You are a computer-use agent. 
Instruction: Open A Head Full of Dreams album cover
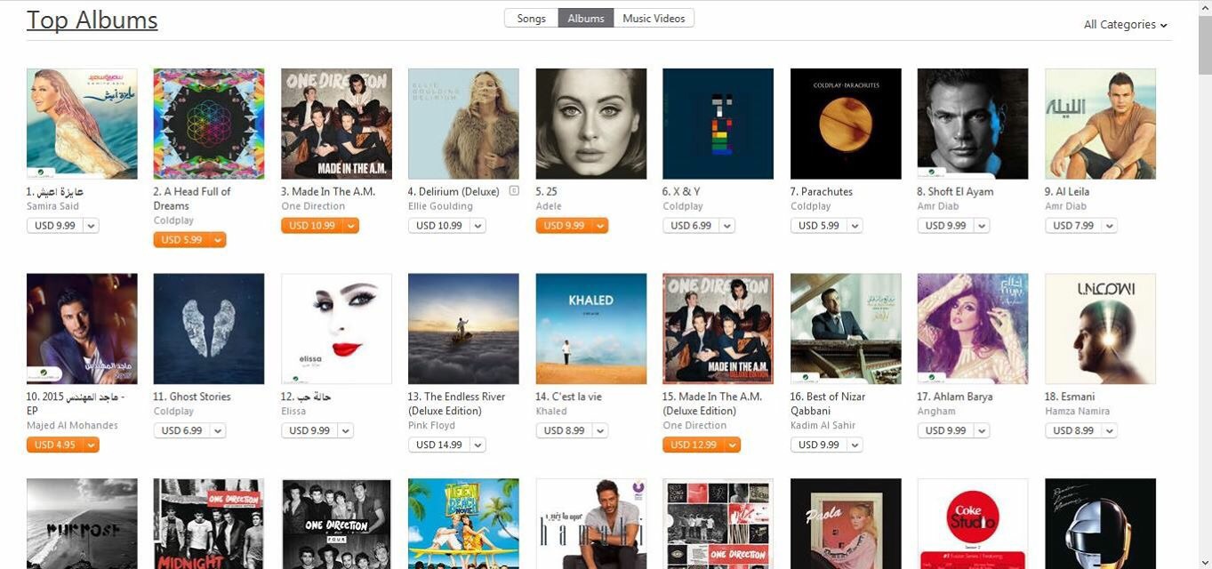pos(209,124)
